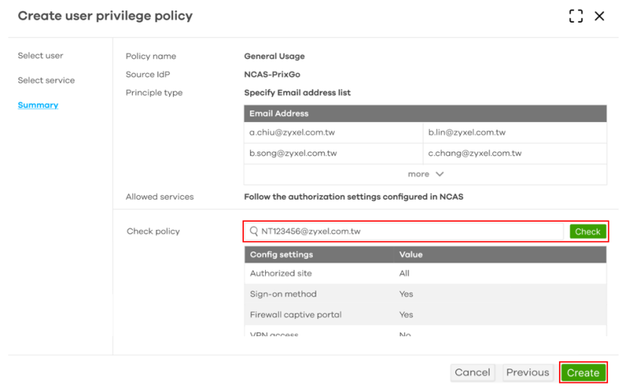The height and width of the screenshot is (392, 633).
Task: Open the Summary step
Action: pyautogui.click(x=38, y=105)
